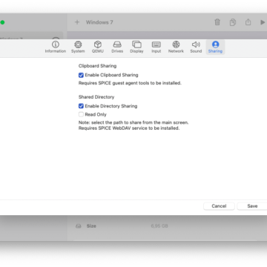Open the System settings tab
Image resolution: width=267 pixels, height=267 pixels.
pyautogui.click(x=78, y=47)
